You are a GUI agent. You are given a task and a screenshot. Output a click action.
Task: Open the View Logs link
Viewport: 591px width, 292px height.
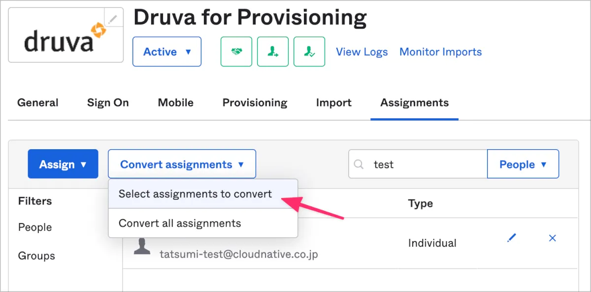coord(361,52)
